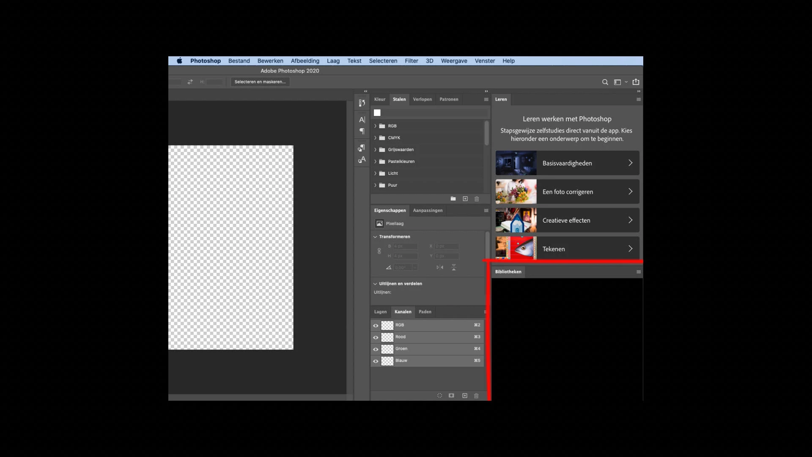Switch to the Lagen tab
Viewport: 812px width, 457px height.
click(380, 312)
